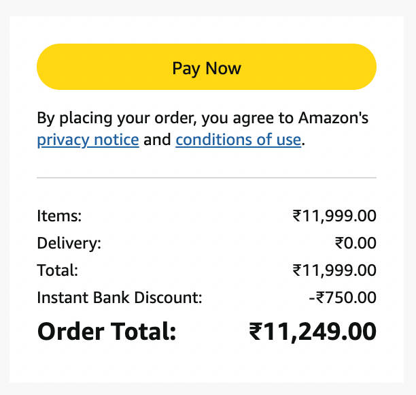The width and height of the screenshot is (416, 395).
Task: Select the ₹11,249.00 order total amount
Action: point(313,332)
